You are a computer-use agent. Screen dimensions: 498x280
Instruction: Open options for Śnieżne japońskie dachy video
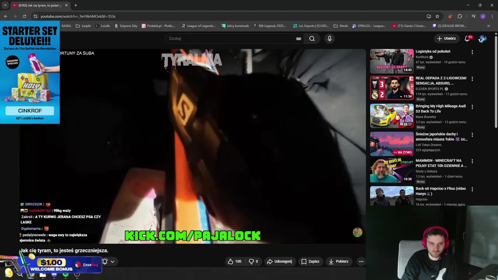(x=472, y=135)
